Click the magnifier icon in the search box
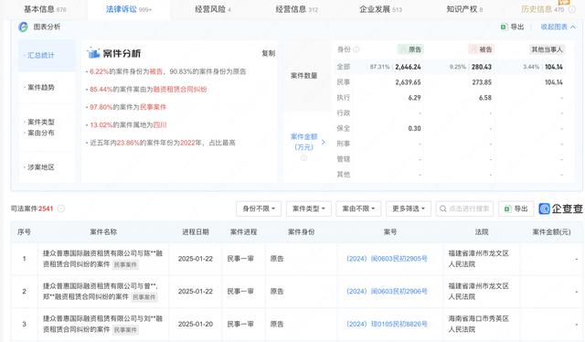585x342 pixels. (x=442, y=208)
